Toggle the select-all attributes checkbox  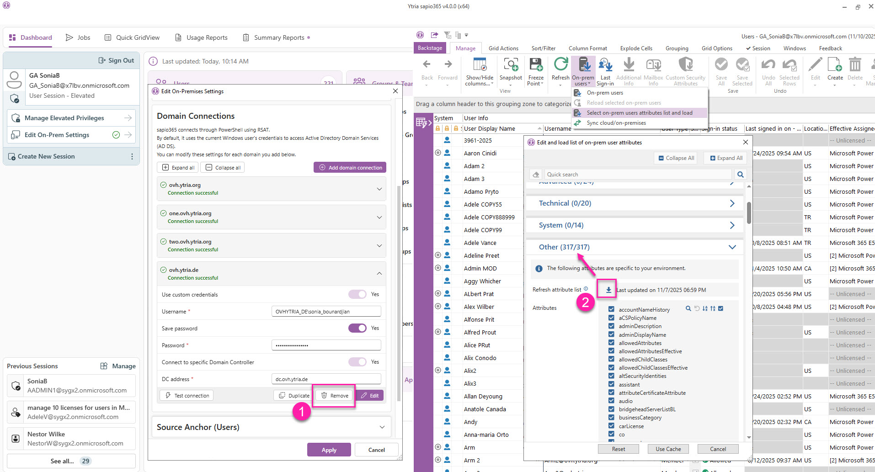[721, 308]
